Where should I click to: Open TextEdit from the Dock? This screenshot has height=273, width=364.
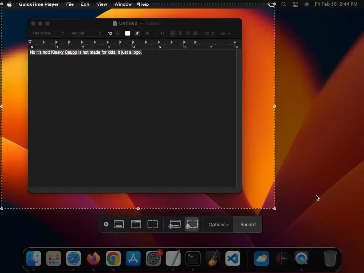(173, 258)
